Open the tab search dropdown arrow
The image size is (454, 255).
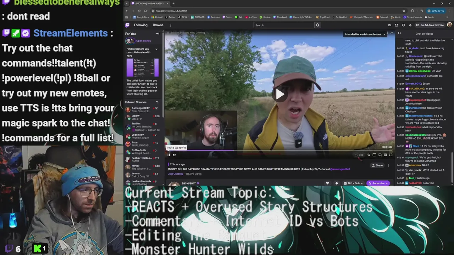(127, 4)
